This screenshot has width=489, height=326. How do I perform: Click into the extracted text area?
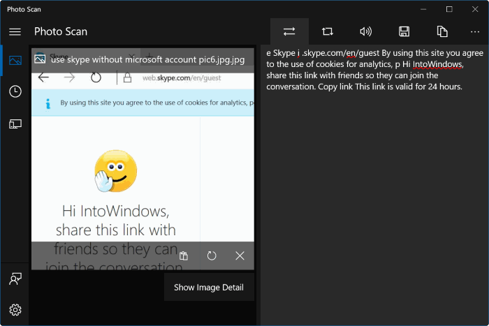pos(374,186)
